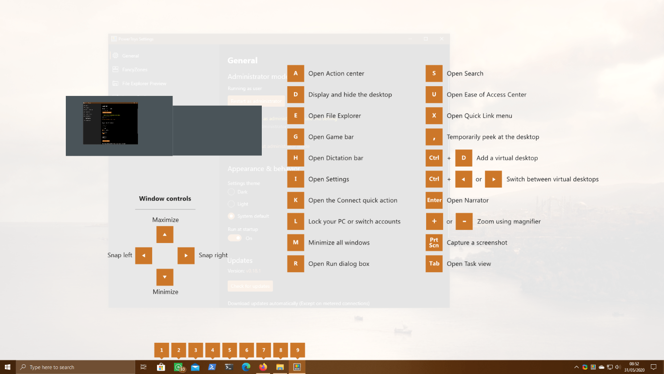Screen dimensions: 664x374
Task: Expand hidden icons in the system tray
Action: [576, 367]
